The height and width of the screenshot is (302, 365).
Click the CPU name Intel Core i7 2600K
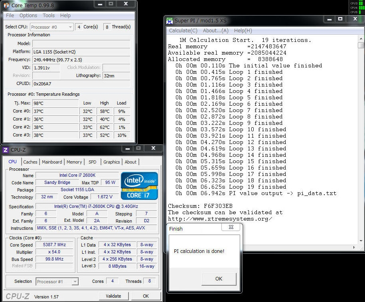point(77,175)
